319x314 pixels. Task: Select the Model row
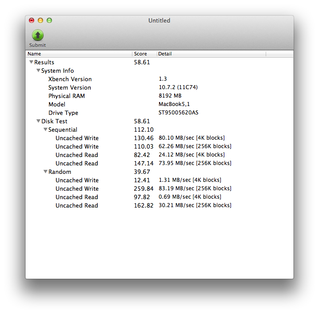click(x=159, y=104)
